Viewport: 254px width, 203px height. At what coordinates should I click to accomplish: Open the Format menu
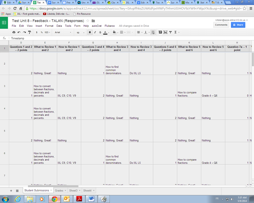point(49,26)
